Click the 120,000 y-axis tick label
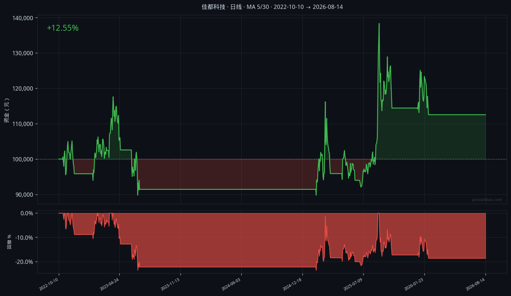The image size is (511, 296). (23, 89)
